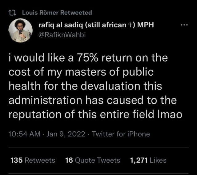
Task: Click 'MPH' in the author display name
Action: [145, 25]
